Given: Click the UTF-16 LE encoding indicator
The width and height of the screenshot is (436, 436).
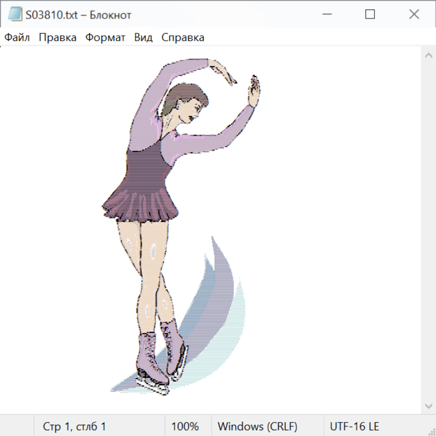Looking at the screenshot, I should click(354, 427).
